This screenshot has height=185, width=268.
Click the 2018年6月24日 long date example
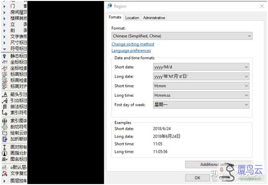click(x=167, y=136)
